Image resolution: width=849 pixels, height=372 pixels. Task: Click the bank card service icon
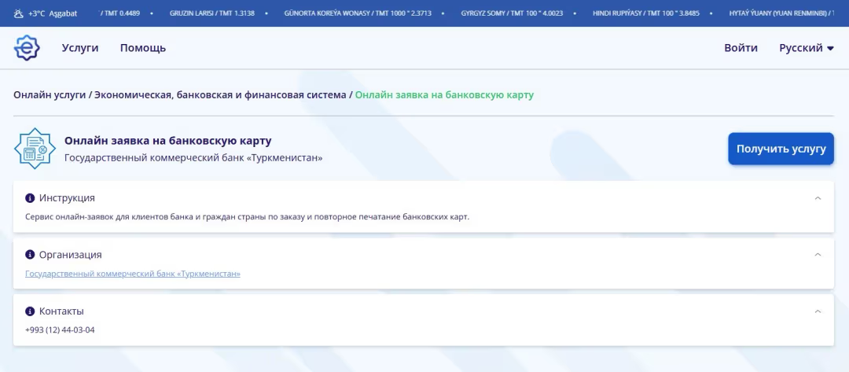pos(35,148)
